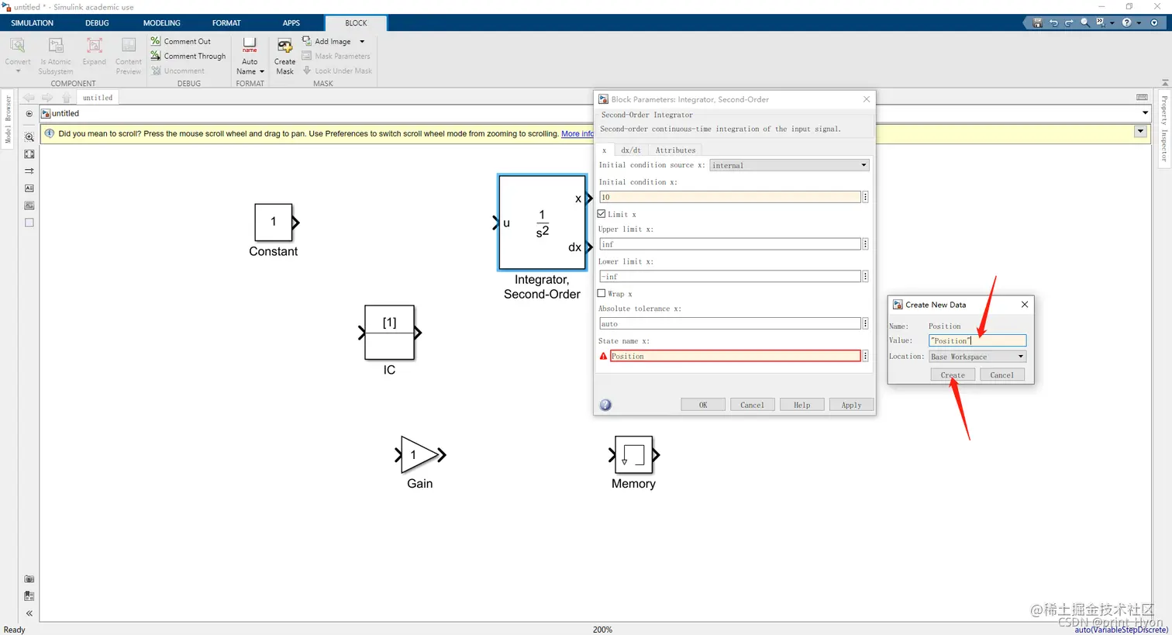Click the keyboard shortcuts icon
The height and width of the screenshot is (635, 1172).
click(x=1142, y=97)
